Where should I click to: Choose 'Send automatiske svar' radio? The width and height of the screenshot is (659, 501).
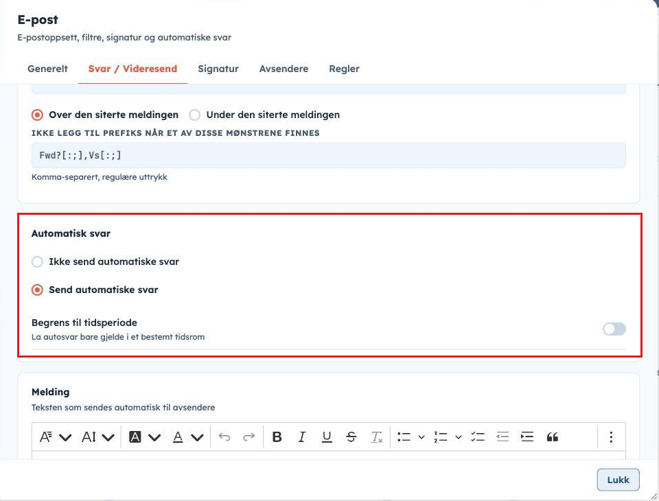(37, 290)
